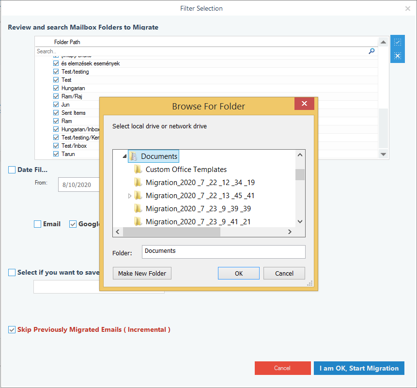
Task: Click Make New Folder button
Action: tap(142, 273)
